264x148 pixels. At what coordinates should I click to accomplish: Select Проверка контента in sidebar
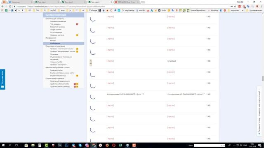click(57, 35)
